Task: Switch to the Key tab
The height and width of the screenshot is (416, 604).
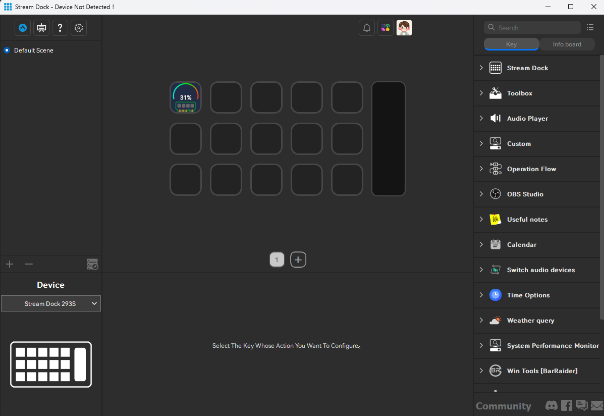Action: [511, 44]
